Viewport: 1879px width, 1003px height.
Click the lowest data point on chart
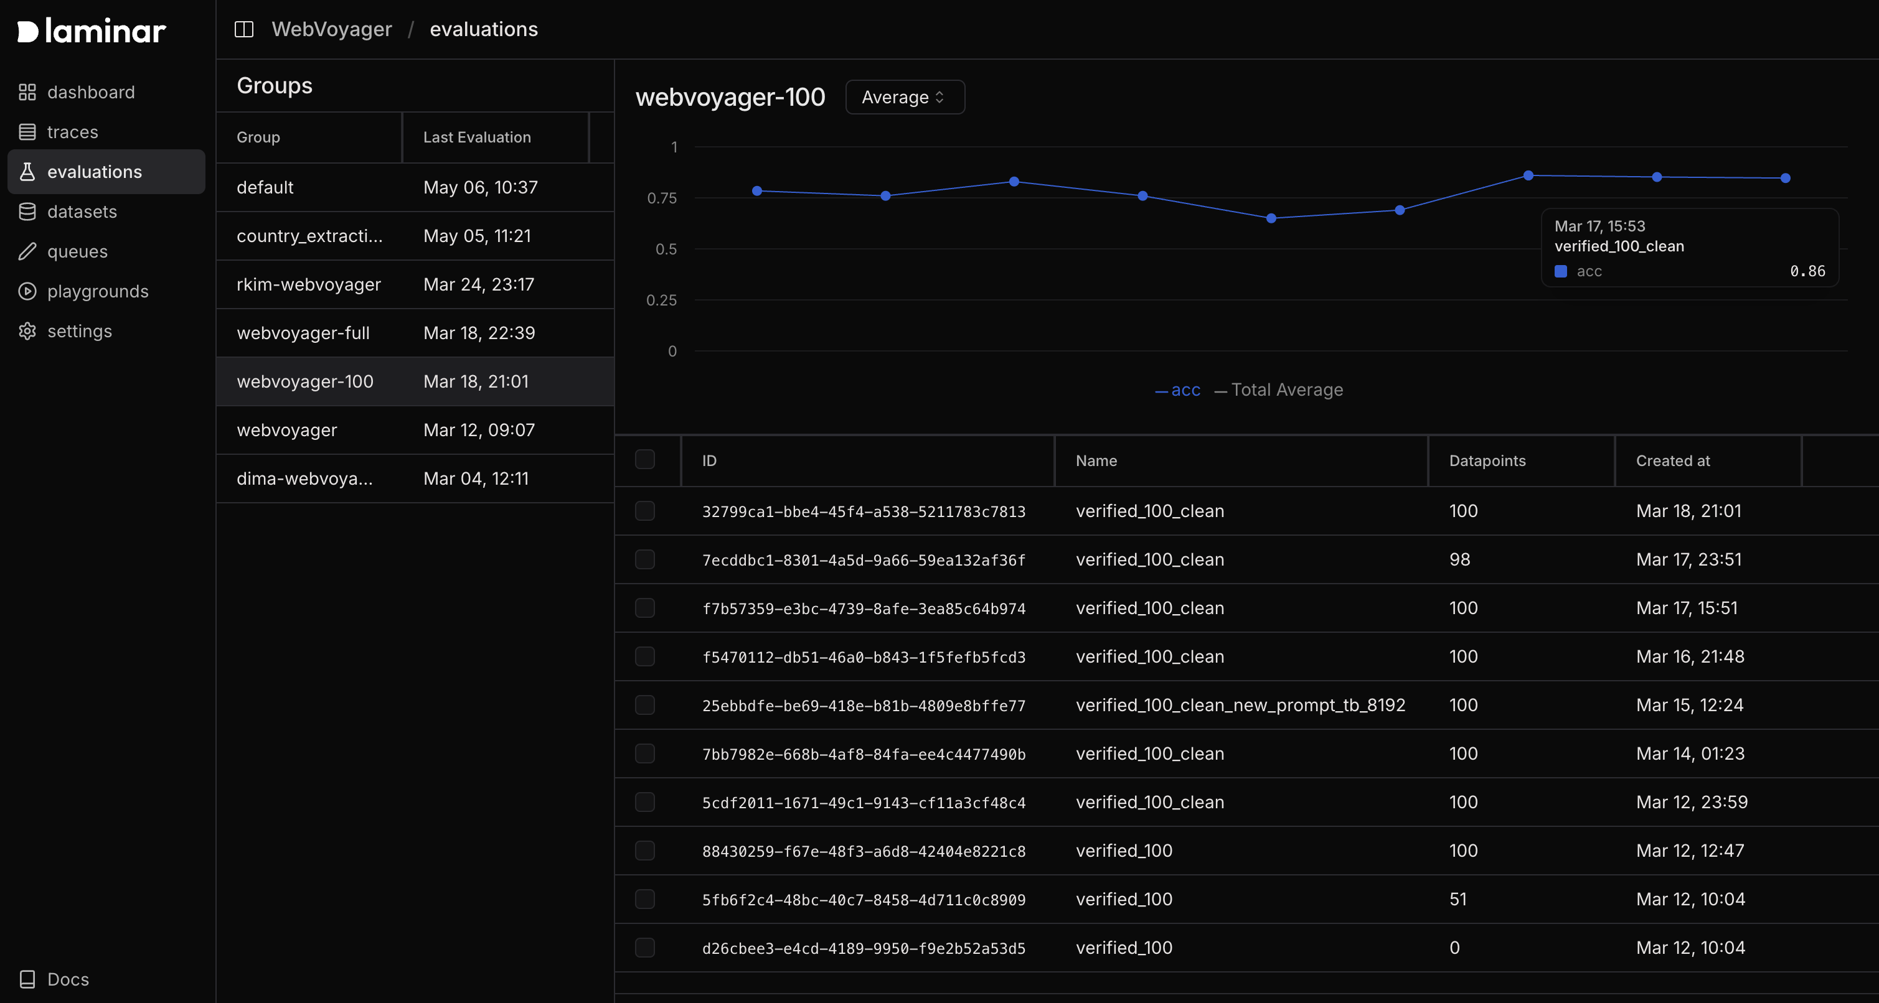tap(1271, 218)
